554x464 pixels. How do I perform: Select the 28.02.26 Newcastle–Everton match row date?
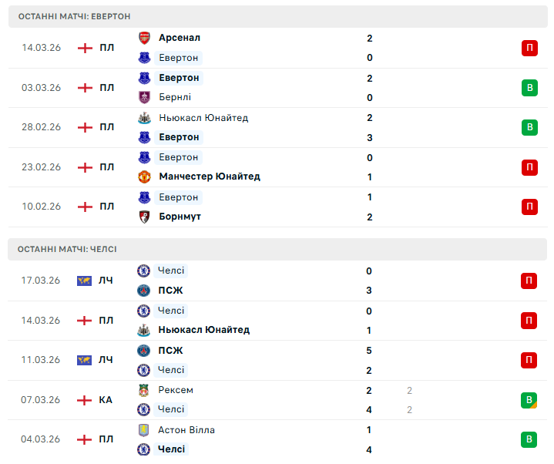pyautogui.click(x=41, y=127)
